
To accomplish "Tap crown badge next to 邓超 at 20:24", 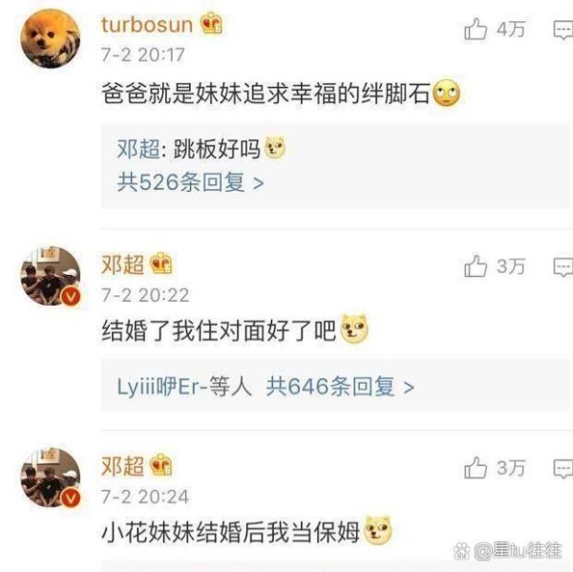I will (161, 464).
